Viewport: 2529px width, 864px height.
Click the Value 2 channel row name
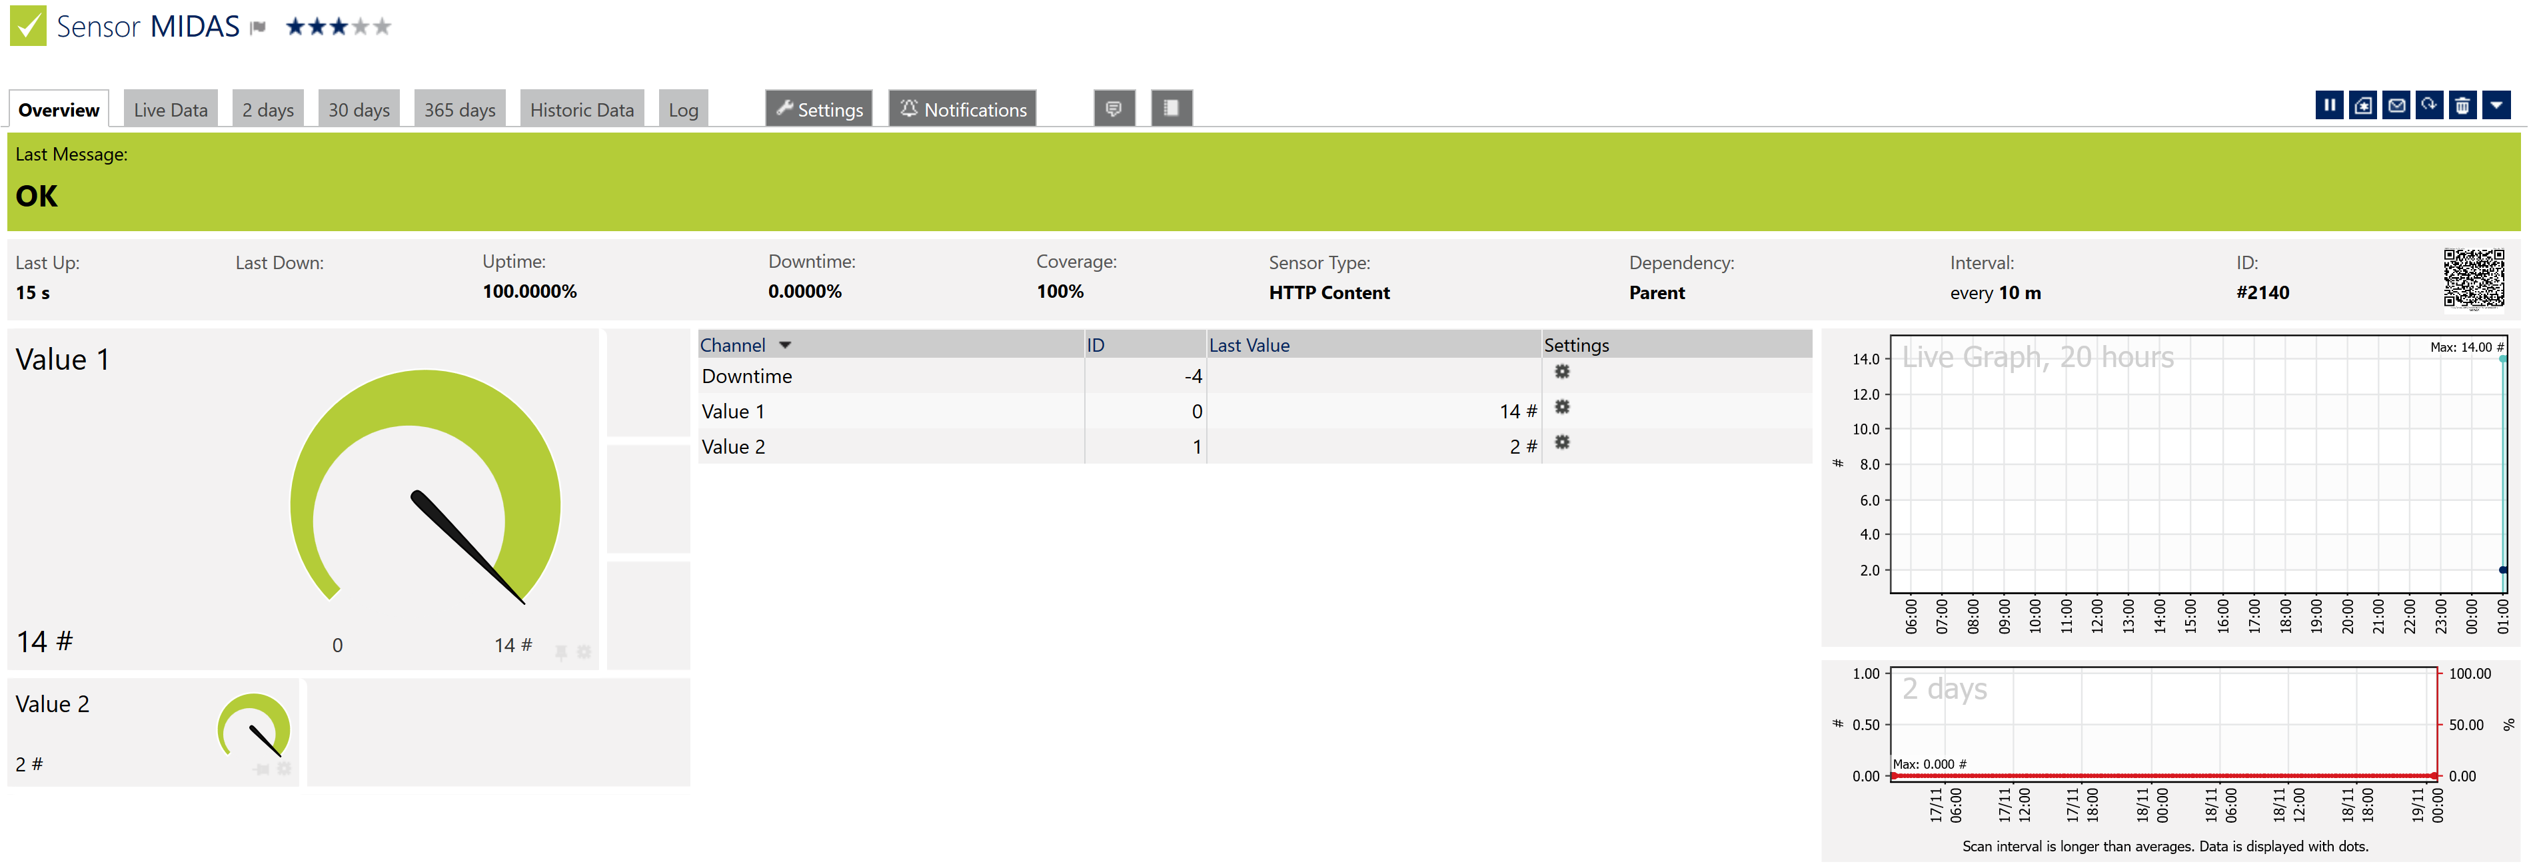point(732,447)
